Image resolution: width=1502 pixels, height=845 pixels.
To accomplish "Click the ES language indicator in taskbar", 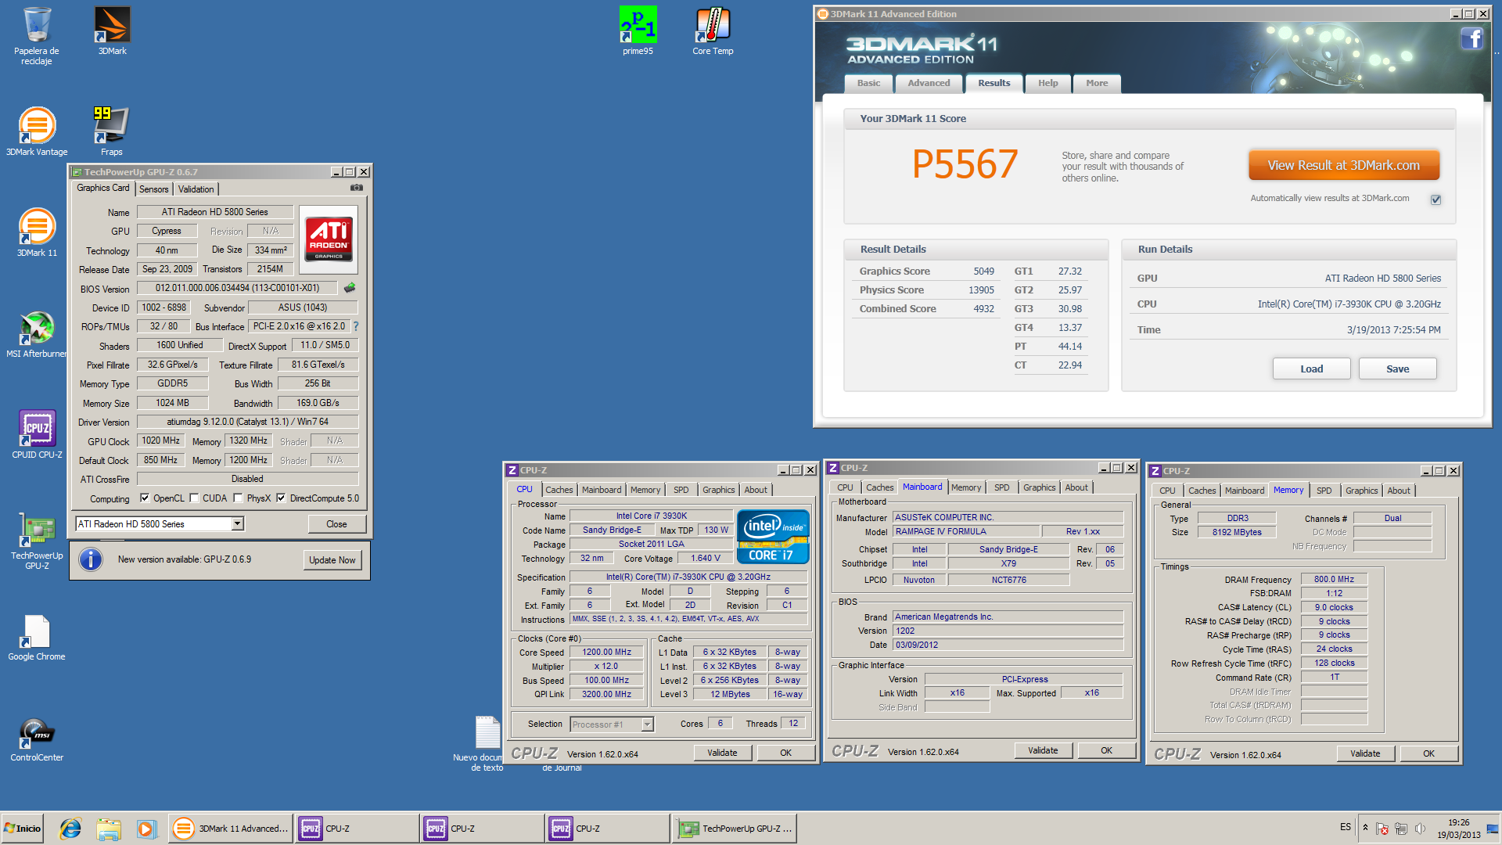I will [x=1345, y=827].
